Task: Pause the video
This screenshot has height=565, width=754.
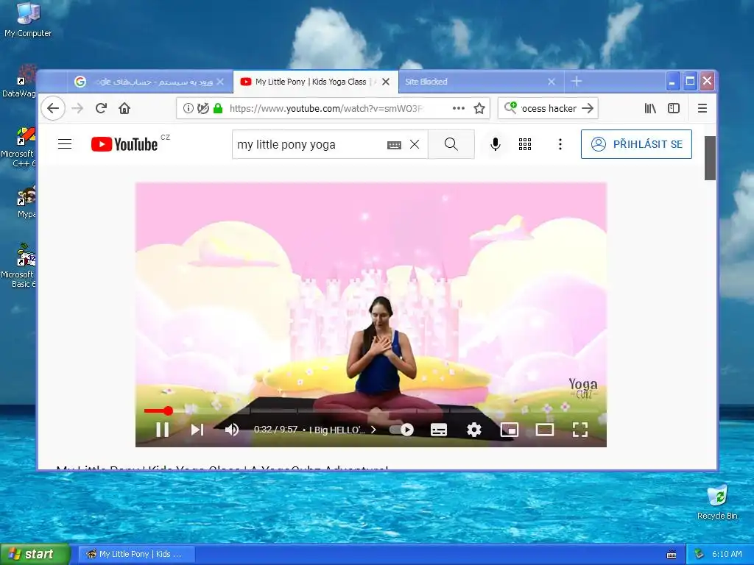Action: (163, 430)
